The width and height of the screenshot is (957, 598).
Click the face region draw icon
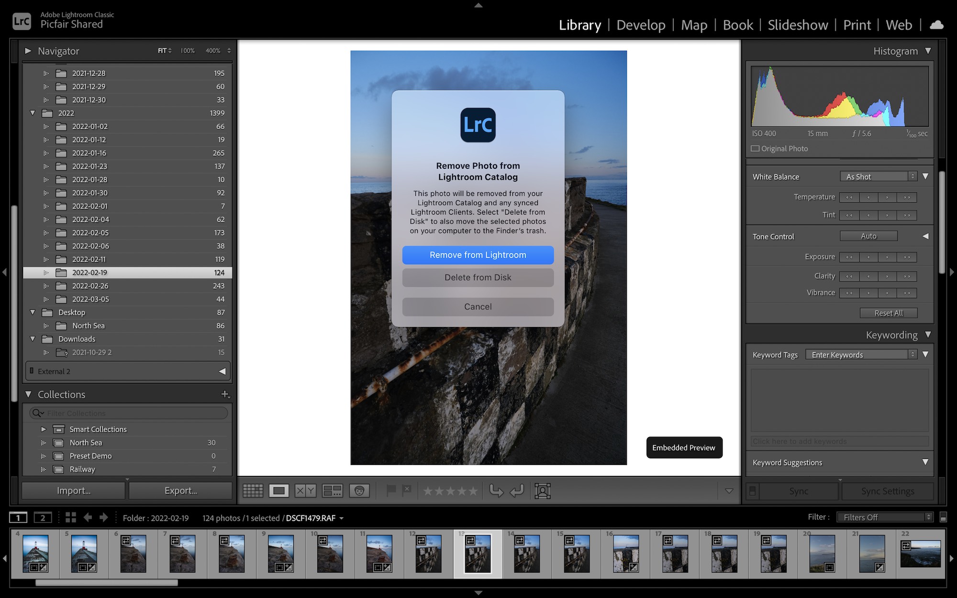[x=543, y=491]
